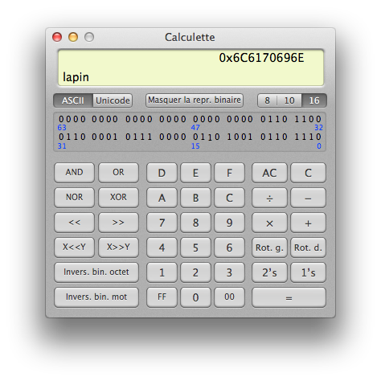Click the X>>Y shift key
Screen dimensions: 381x381
click(x=118, y=248)
